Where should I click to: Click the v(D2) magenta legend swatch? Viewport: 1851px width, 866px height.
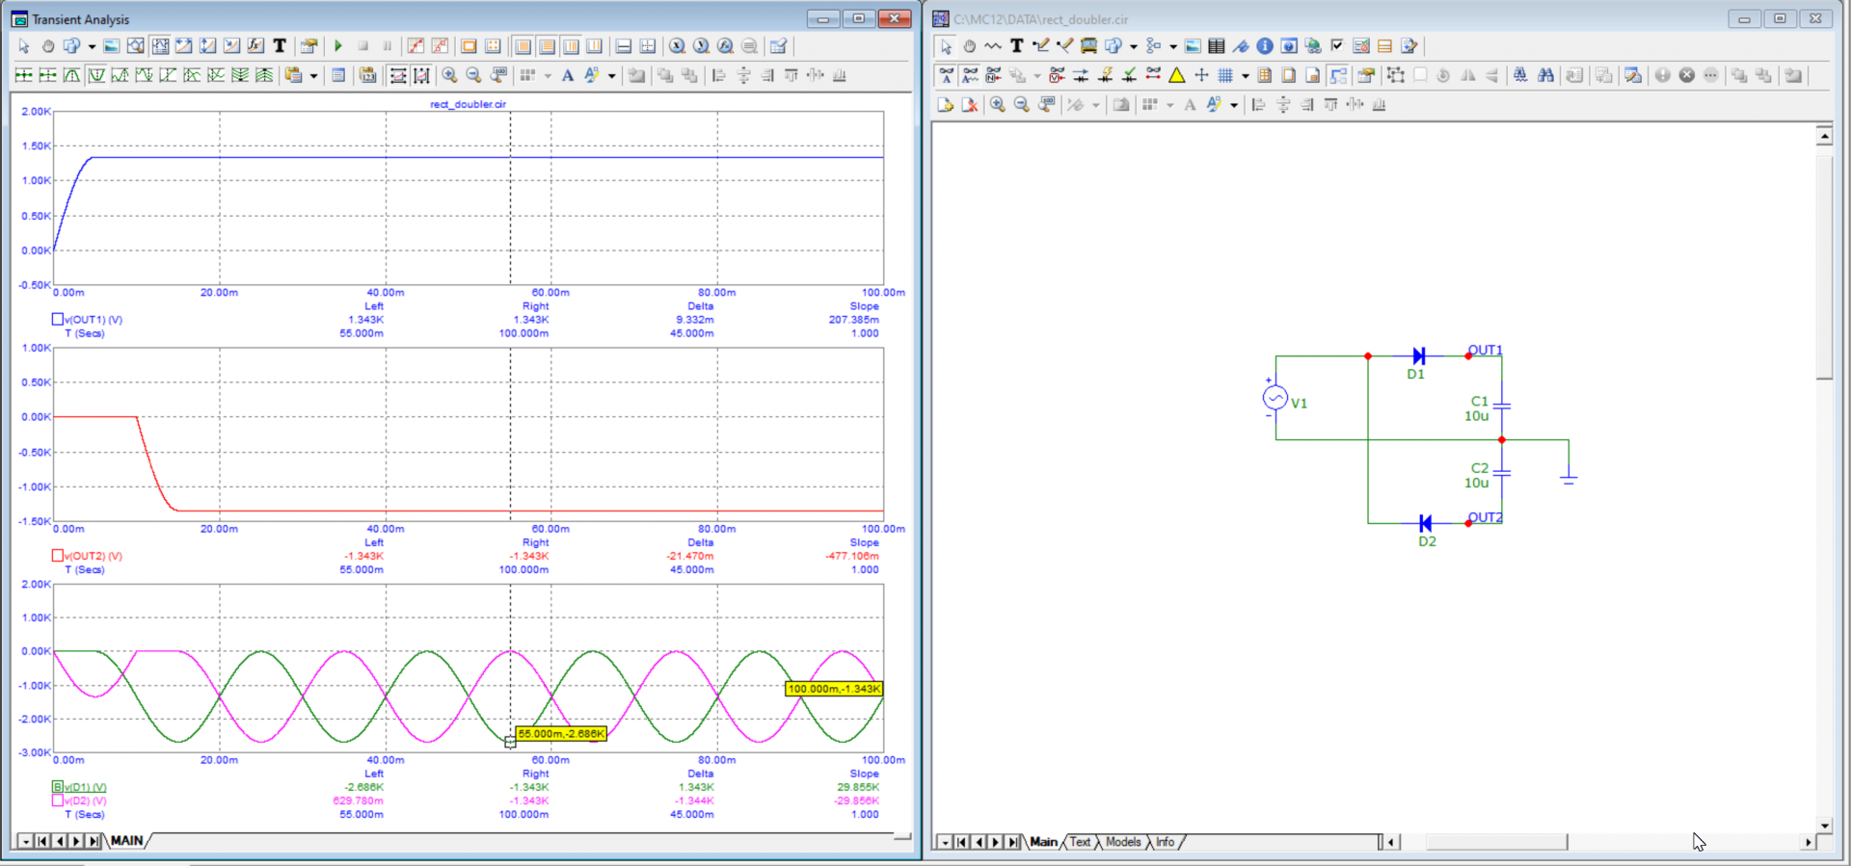(57, 800)
